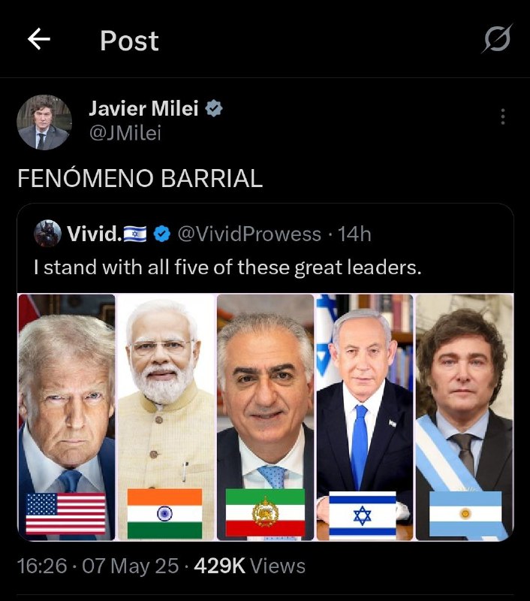The height and width of the screenshot is (601, 530).
Task: Click the Argentina flag in the image
Action: (465, 514)
